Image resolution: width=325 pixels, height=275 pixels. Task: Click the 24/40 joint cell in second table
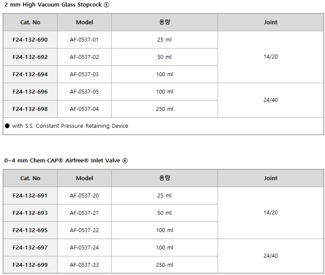point(270,256)
